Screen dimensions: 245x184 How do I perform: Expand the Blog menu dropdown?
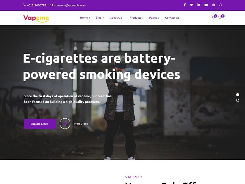[x=100, y=18]
